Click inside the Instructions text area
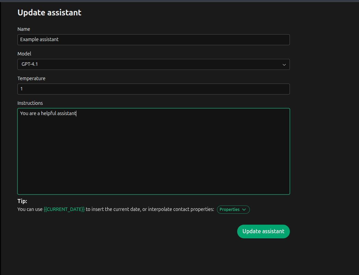The width and height of the screenshot is (359, 275). coord(153,151)
